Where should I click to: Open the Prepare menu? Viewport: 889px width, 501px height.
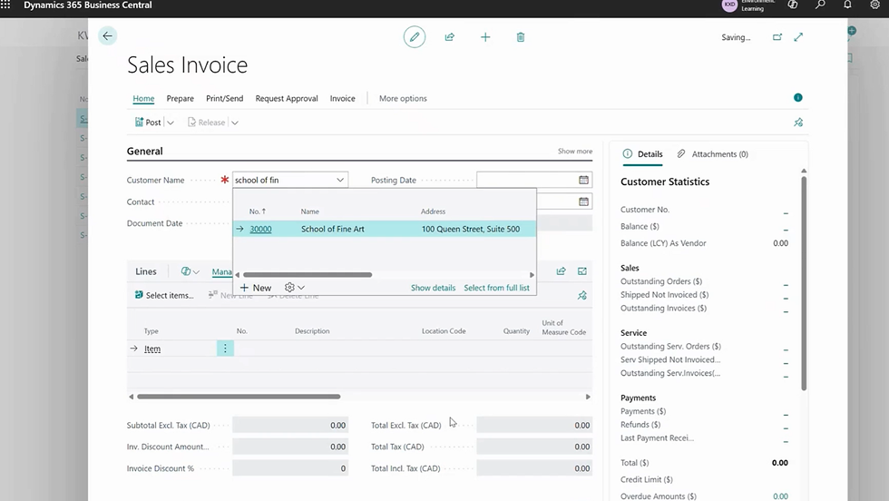tap(181, 98)
